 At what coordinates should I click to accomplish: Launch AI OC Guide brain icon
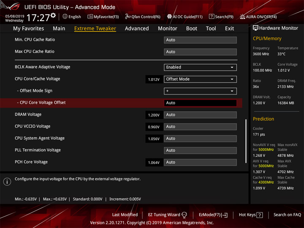(169, 16)
